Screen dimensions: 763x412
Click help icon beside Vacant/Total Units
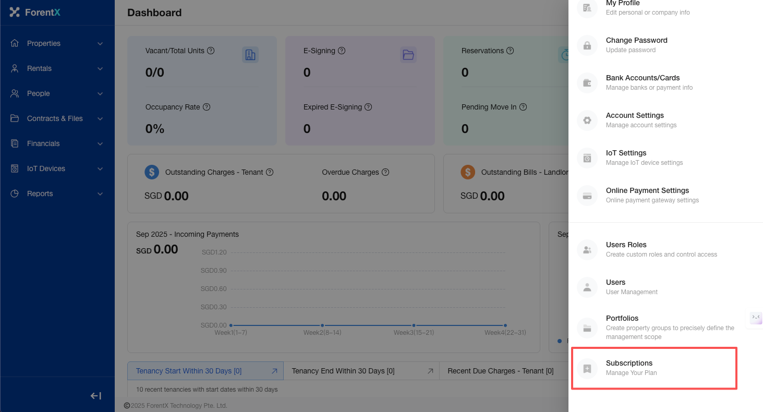pos(211,51)
